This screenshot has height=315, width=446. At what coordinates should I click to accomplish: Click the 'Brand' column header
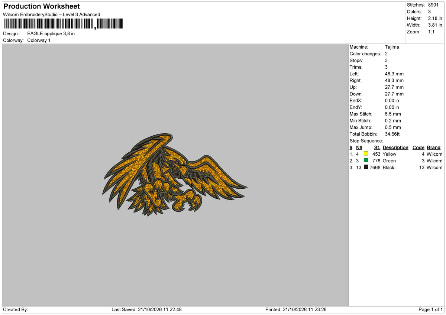(433, 147)
